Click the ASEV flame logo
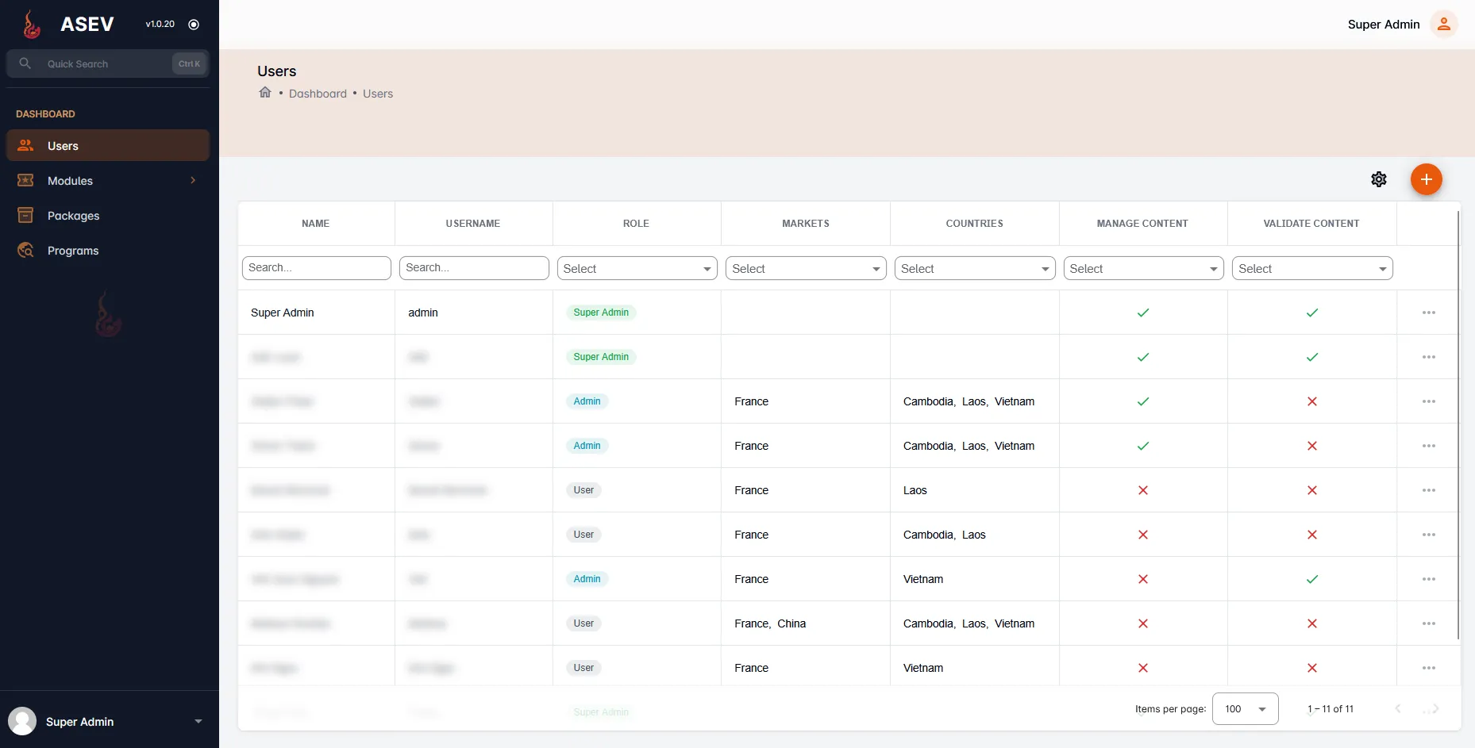 click(32, 25)
